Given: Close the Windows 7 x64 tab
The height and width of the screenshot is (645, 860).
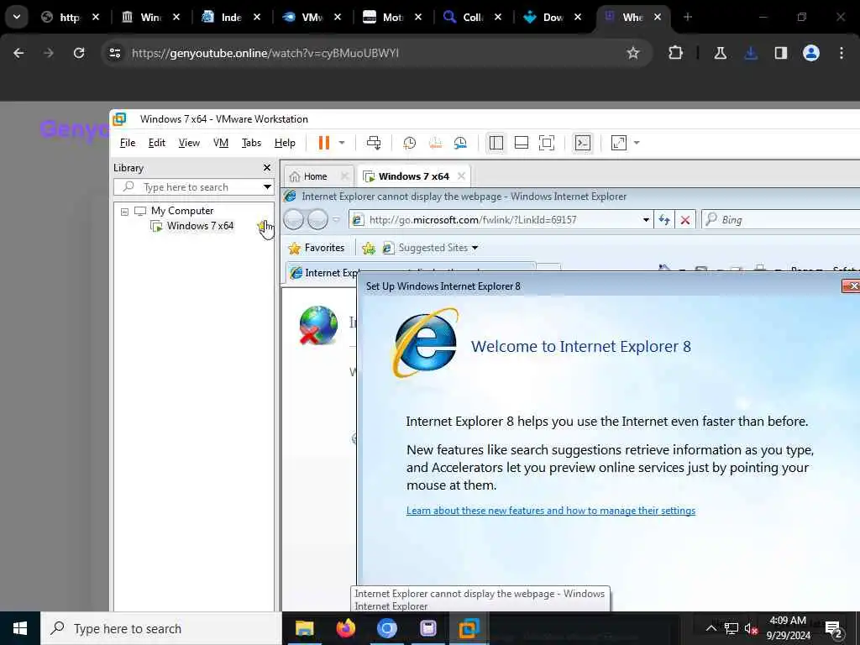Looking at the screenshot, I should (461, 176).
